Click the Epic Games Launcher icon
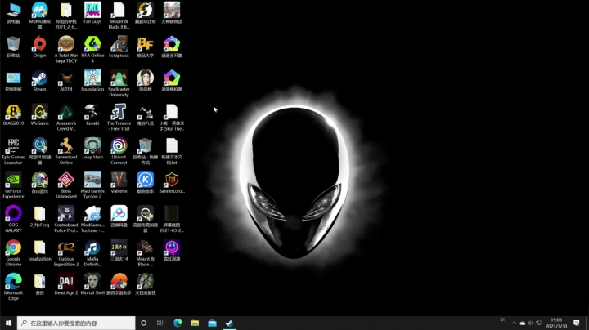This screenshot has width=589, height=330. 13,151
